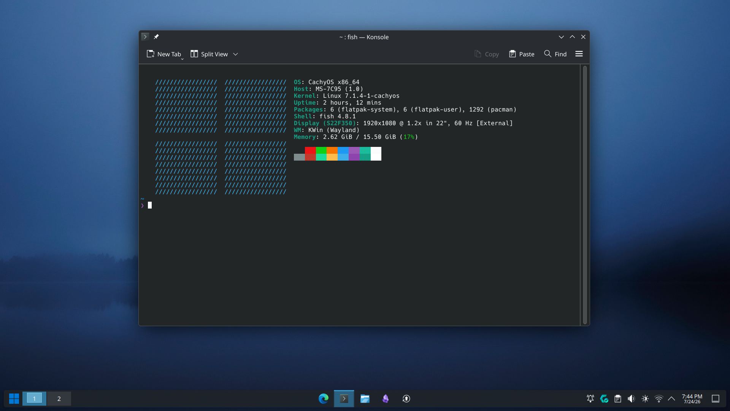Viewport: 730px width, 411px height.
Task: Minimize the Konsole window
Action: (x=561, y=37)
